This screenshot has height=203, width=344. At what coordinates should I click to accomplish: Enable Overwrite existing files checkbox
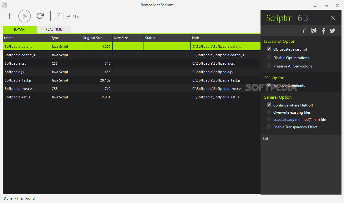click(x=269, y=112)
